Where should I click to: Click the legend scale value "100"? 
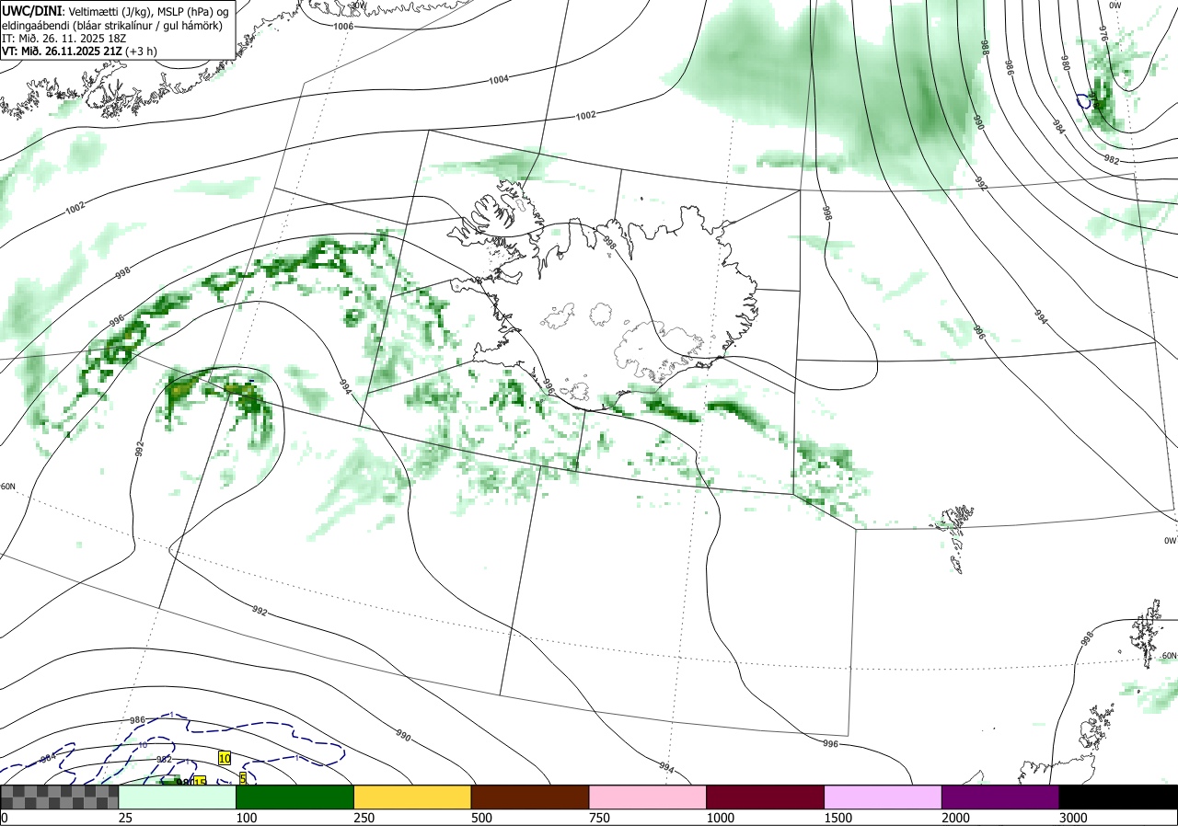tap(247, 818)
